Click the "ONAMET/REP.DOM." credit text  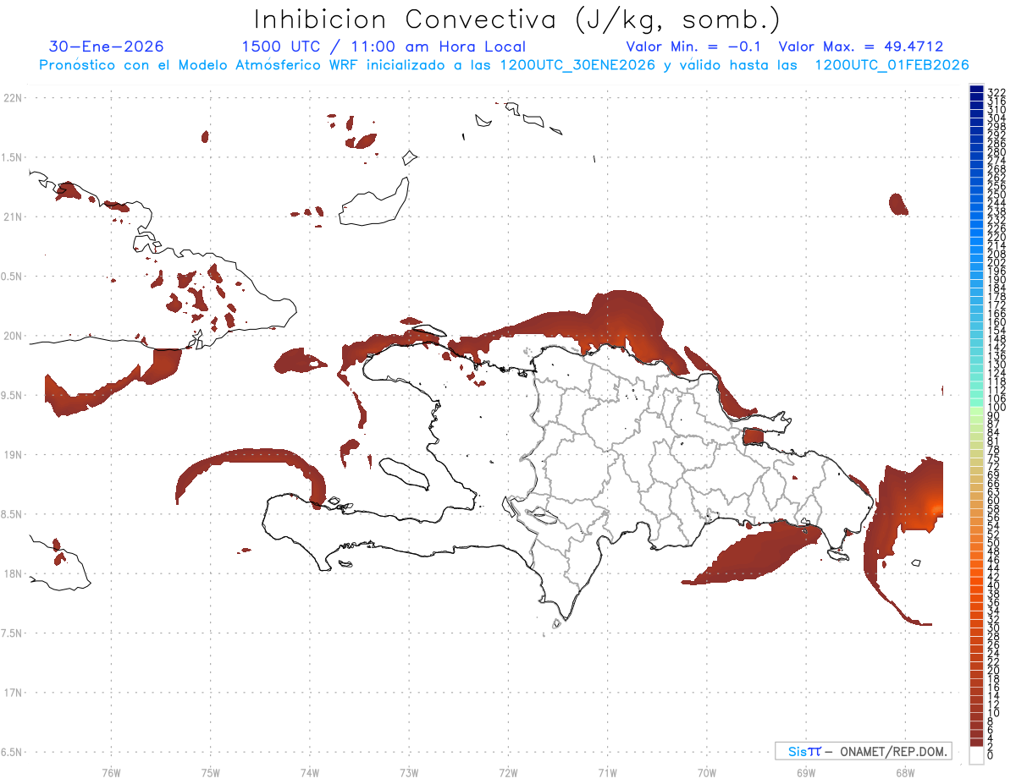(x=892, y=752)
